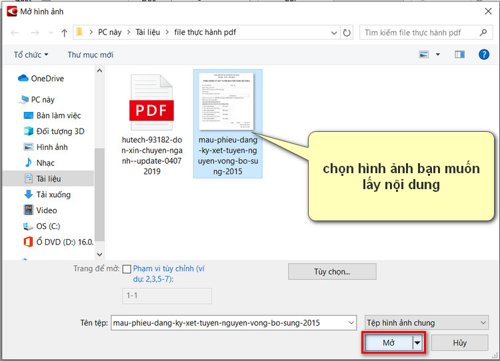Select the mau-phieu-dang-ky image thumbnail
This screenshot has width=500, height=361.
click(227, 102)
